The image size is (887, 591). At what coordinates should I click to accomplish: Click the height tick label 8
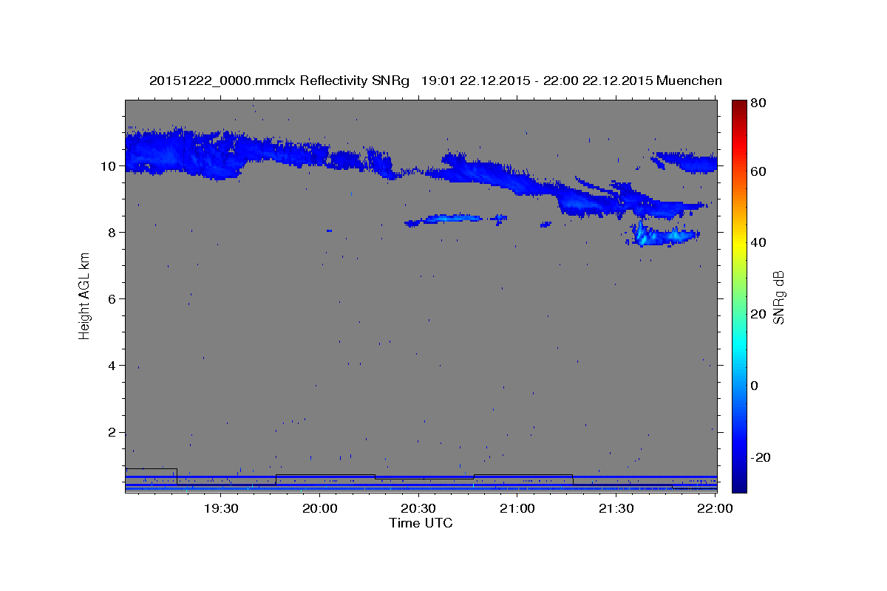112,232
